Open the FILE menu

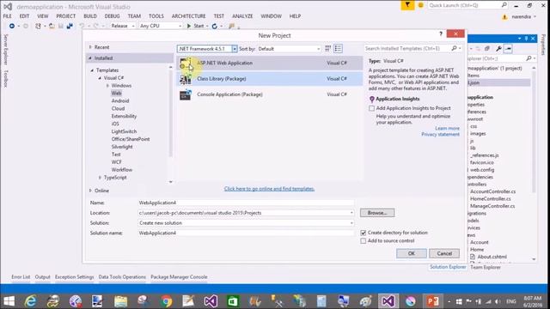point(8,16)
